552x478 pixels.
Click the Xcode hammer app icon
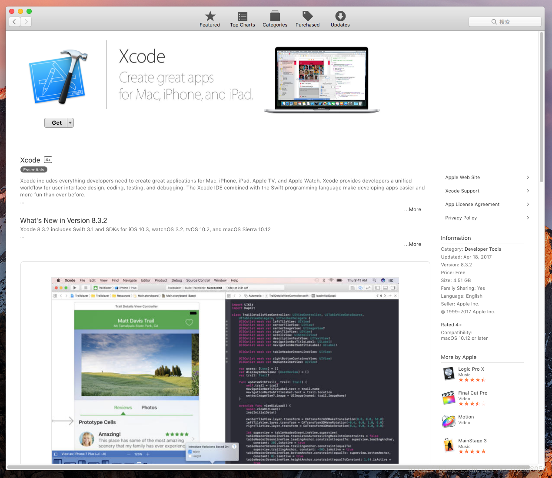58,76
